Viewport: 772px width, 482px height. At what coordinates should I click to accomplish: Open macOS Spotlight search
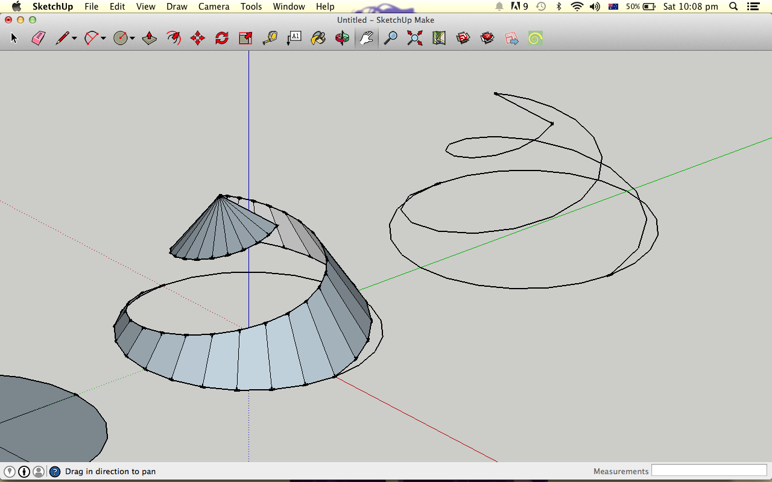(733, 7)
